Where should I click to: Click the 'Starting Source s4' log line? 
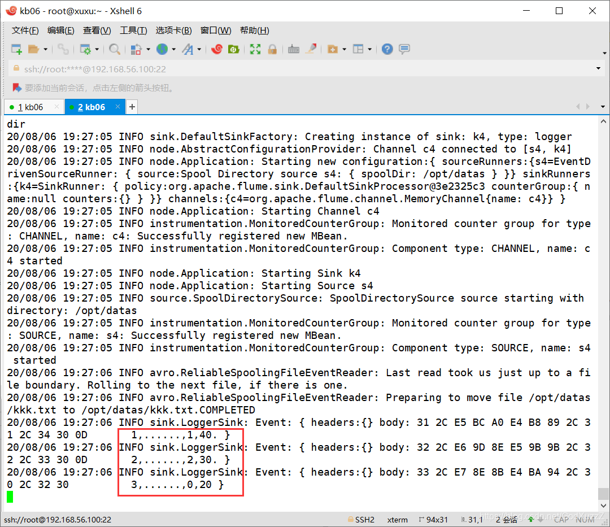pos(190,286)
